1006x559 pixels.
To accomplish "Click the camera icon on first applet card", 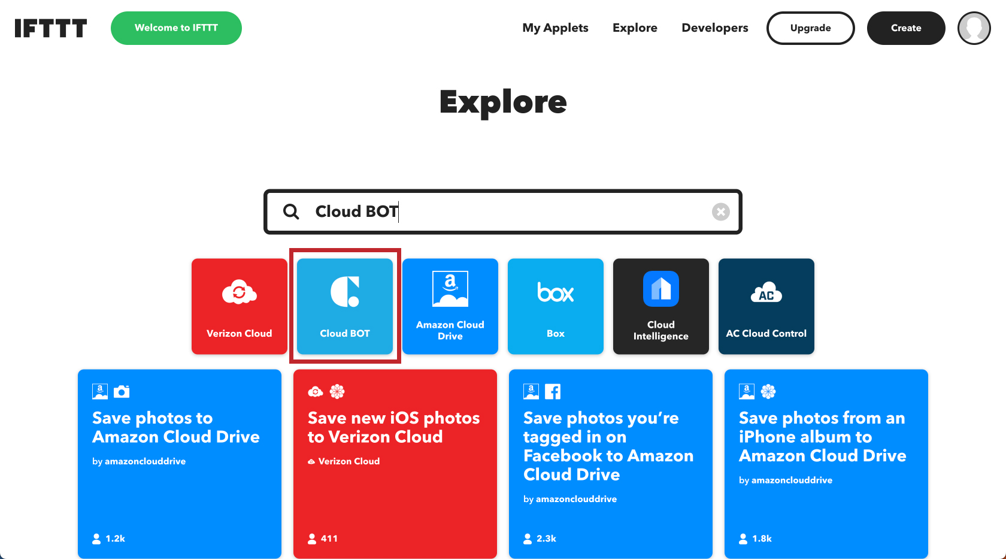I will (x=122, y=392).
